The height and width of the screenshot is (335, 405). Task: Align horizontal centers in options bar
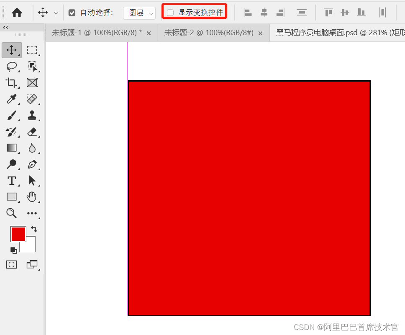pos(264,13)
